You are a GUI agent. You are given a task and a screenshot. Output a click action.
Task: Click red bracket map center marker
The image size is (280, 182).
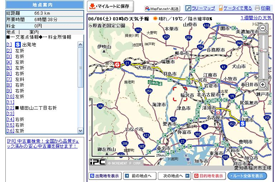coord(180,94)
